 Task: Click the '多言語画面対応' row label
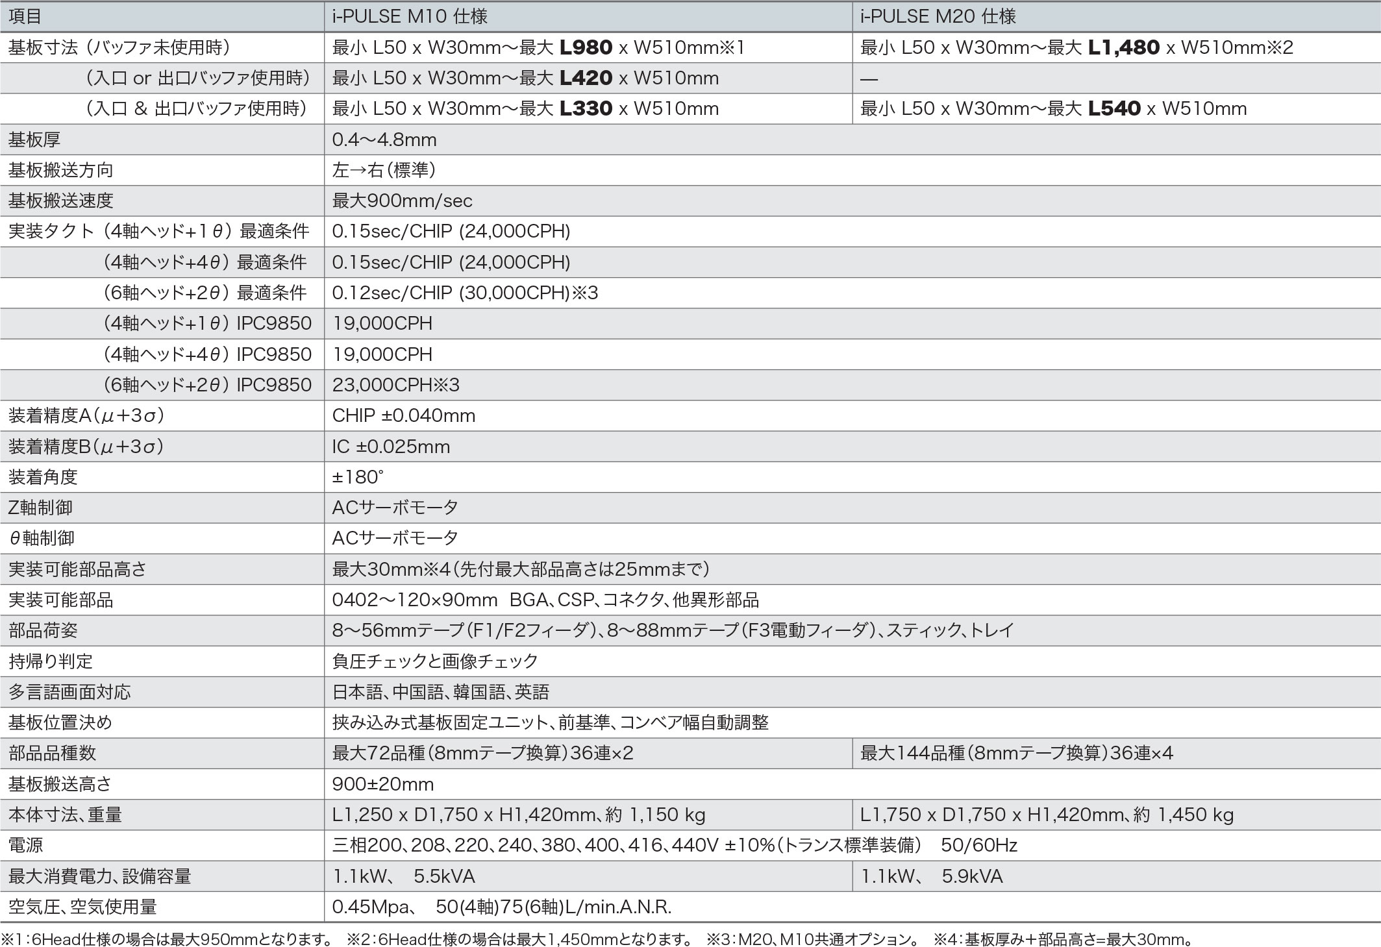tap(69, 692)
